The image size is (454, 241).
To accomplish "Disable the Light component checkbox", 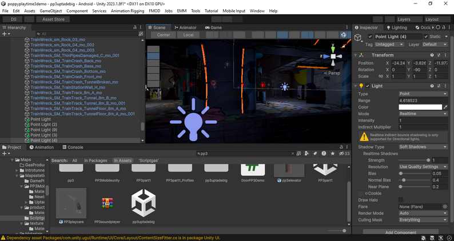I will tap(368, 86).
